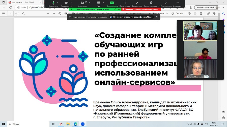Open Edge sidebar search icon

223,14
